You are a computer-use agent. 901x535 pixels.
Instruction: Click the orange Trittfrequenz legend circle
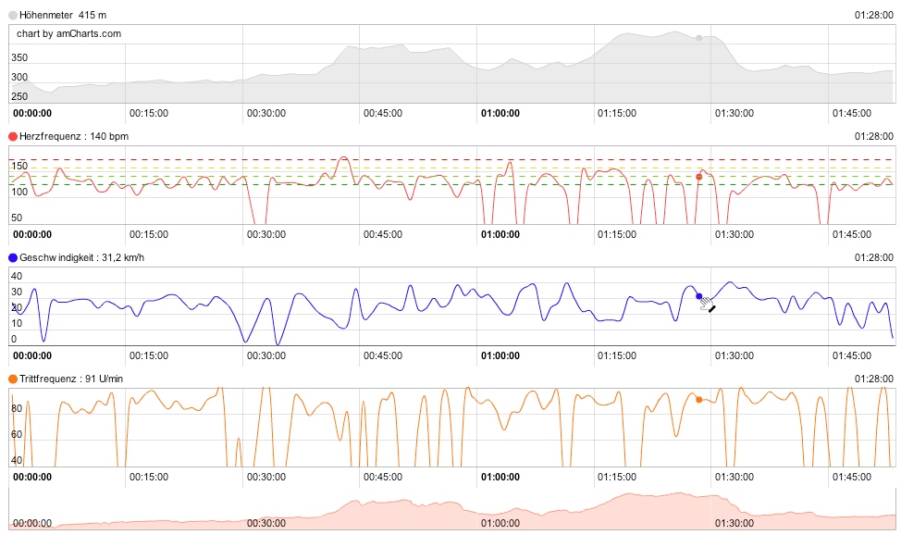coord(13,379)
